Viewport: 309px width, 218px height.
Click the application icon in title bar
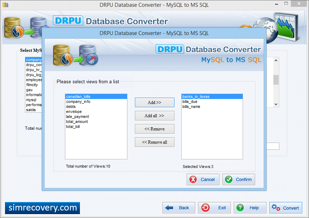[5, 5]
